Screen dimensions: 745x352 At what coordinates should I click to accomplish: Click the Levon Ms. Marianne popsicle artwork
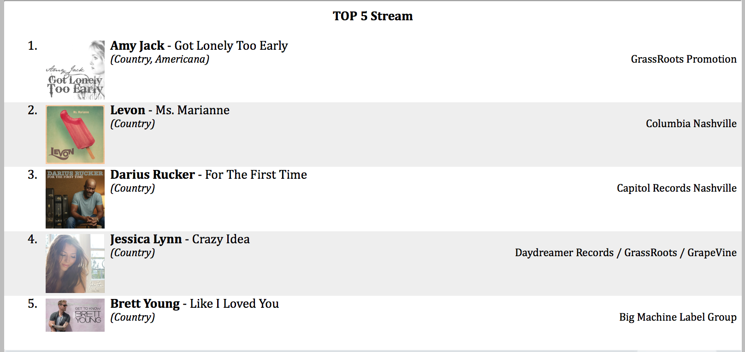pyautogui.click(x=75, y=135)
